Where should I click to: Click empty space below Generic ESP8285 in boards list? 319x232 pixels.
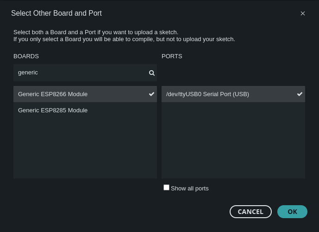point(85,148)
